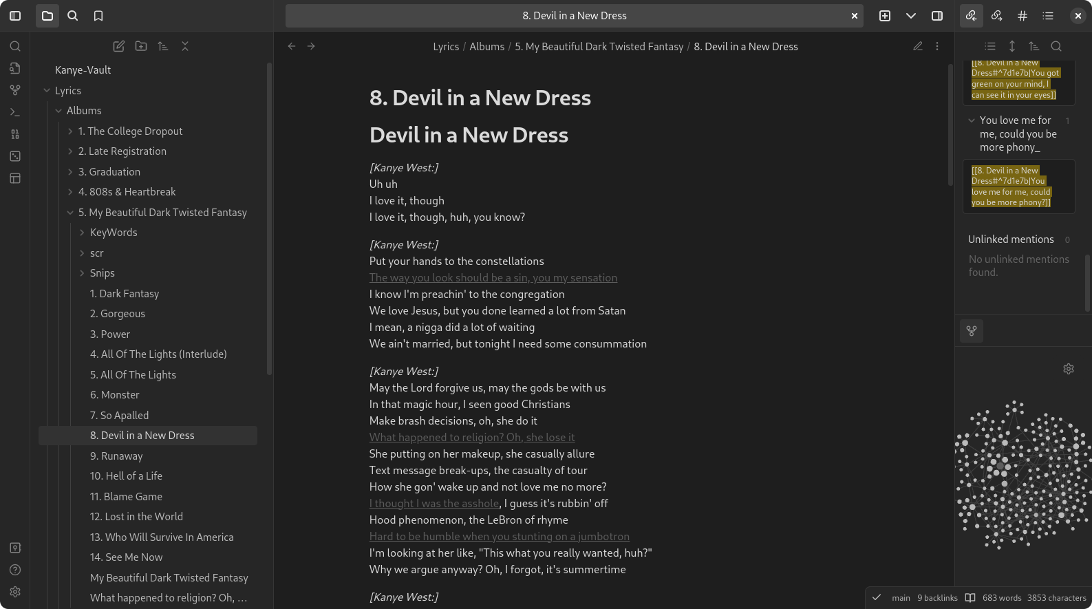Expand 2. Late Registration folder
Screen dimensions: 1092x609
point(70,151)
